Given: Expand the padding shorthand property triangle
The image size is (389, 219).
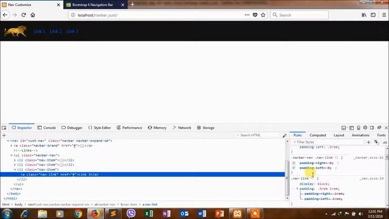Looking at the screenshot, I should click(297, 189).
